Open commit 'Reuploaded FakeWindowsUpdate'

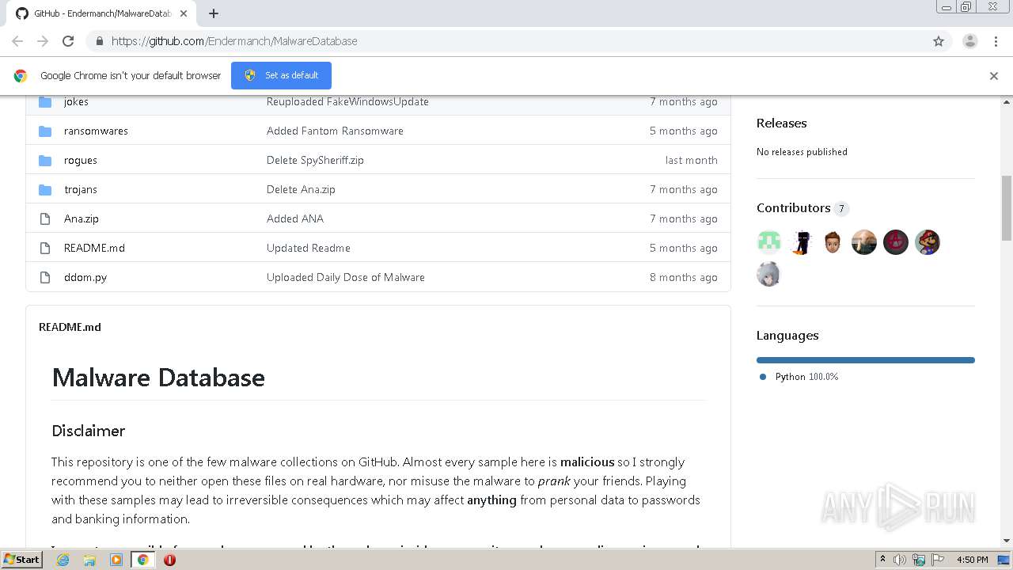pos(347,101)
